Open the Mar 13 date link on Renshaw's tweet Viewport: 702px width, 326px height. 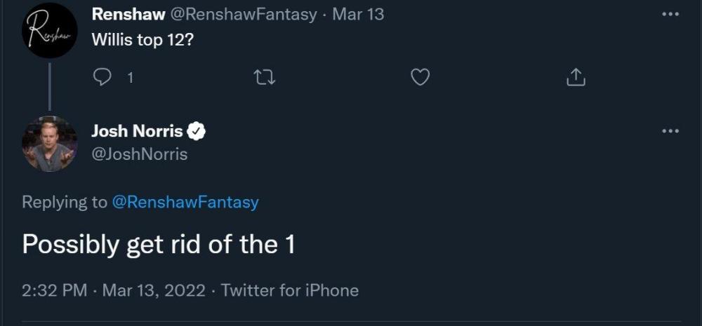(358, 14)
